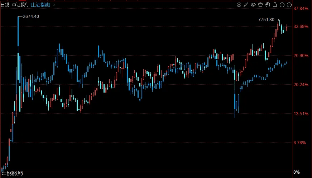Image resolution: width=312 pixels, height=178 pixels.
Task: Click the 上证指数 comparison label
Action: (40, 5)
